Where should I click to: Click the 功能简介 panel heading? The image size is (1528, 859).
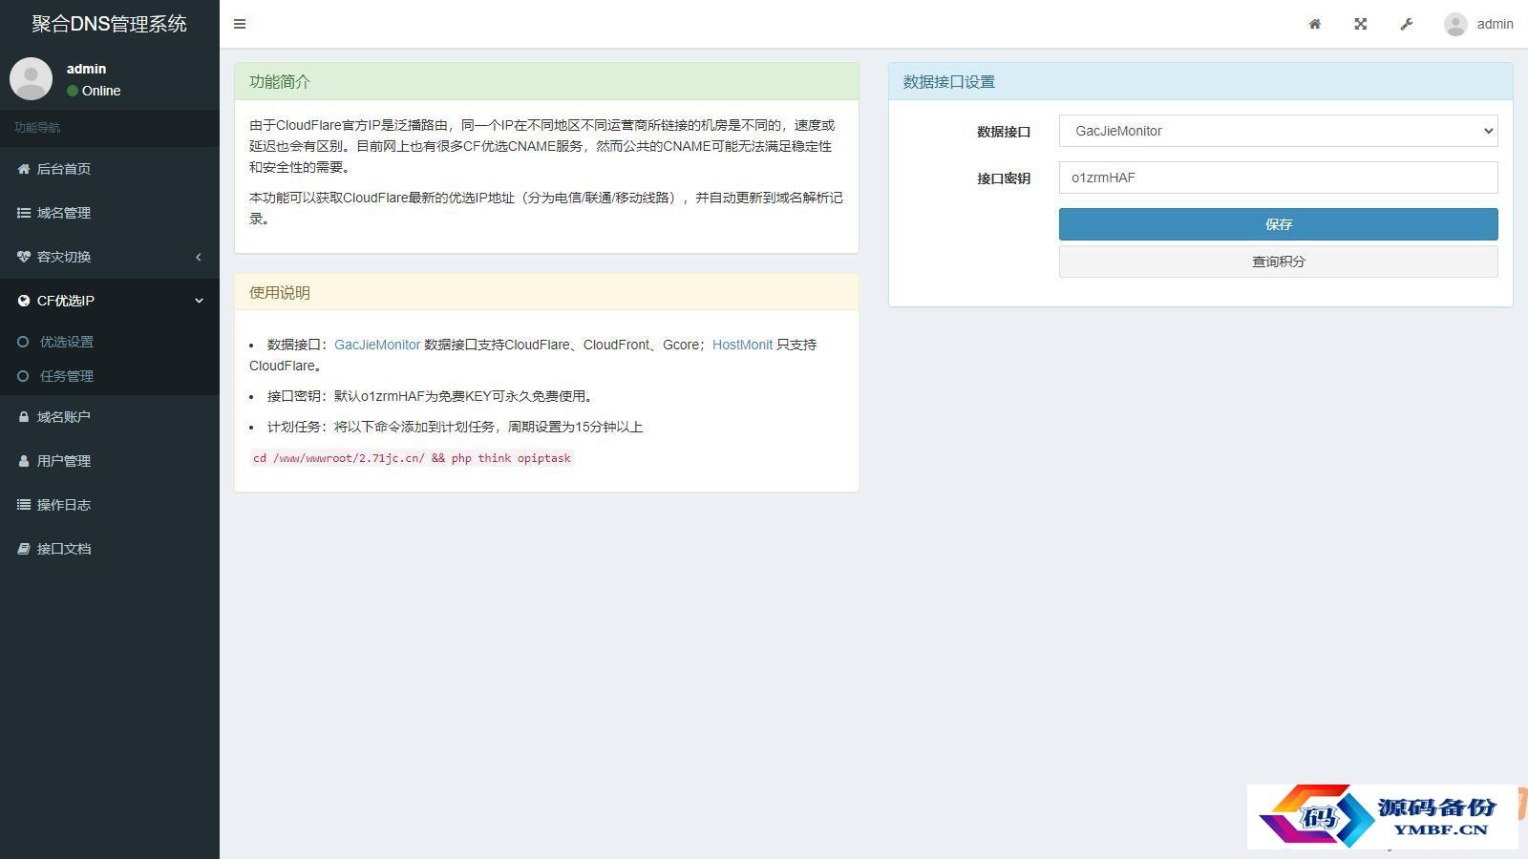[x=280, y=82]
